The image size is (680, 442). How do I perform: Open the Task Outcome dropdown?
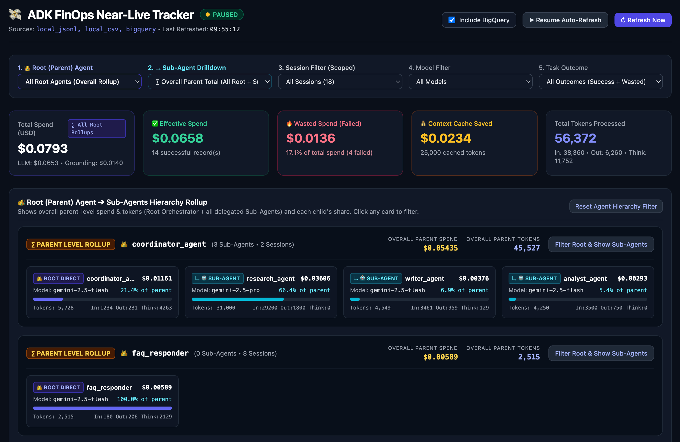tap(601, 82)
